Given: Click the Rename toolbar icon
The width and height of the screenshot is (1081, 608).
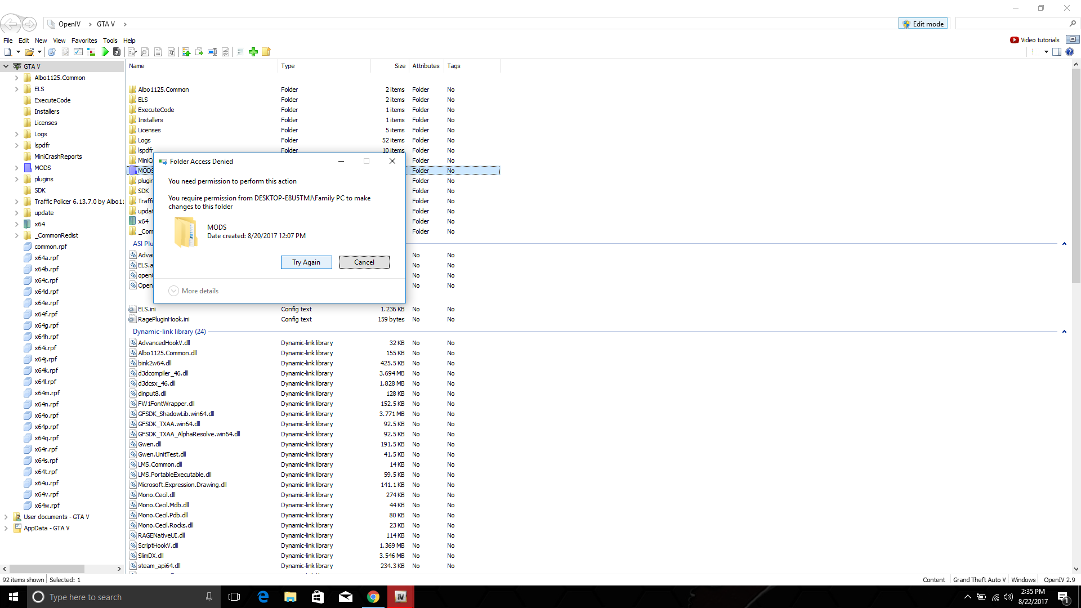Looking at the screenshot, I should (x=212, y=52).
